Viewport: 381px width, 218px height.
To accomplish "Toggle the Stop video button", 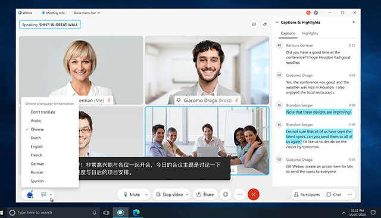I will (x=169, y=194).
